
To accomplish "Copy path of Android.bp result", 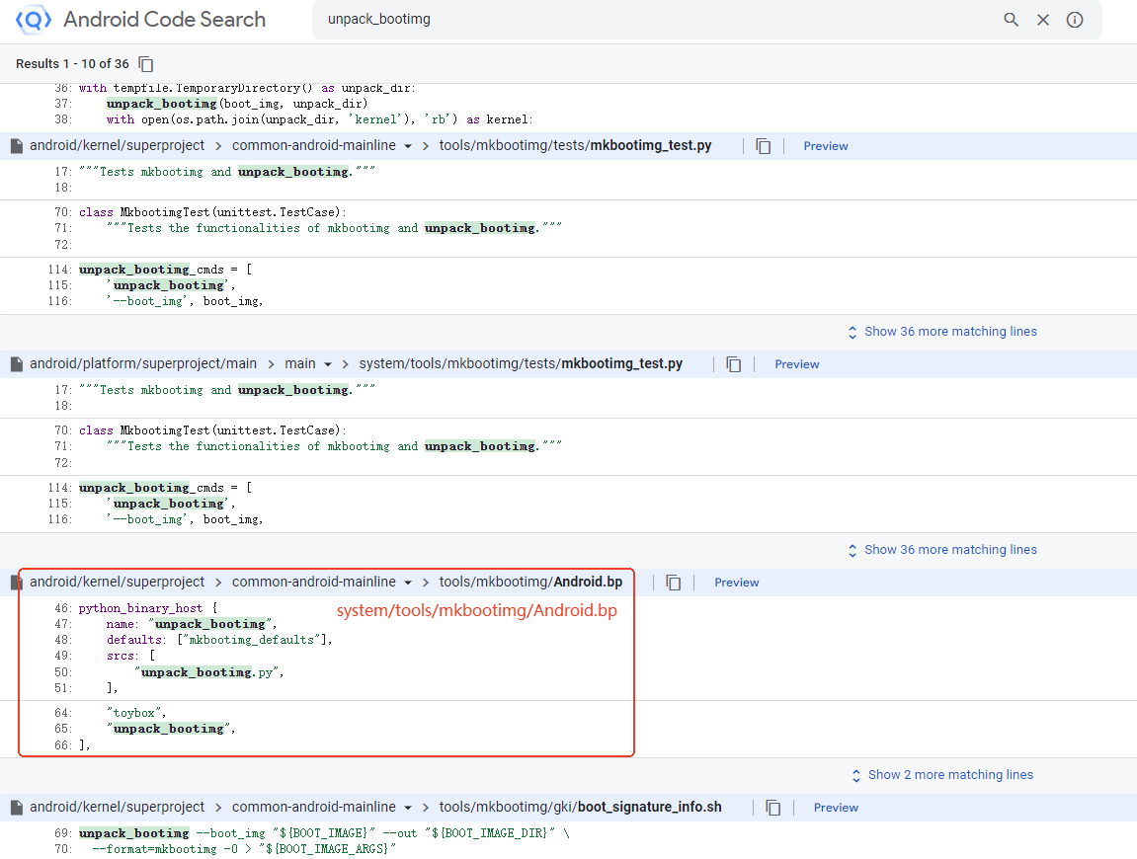I will tap(674, 583).
